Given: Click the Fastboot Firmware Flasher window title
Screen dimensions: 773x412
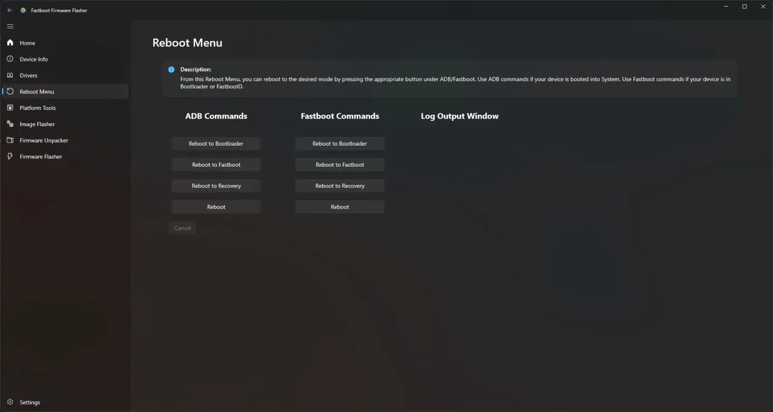Looking at the screenshot, I should click(x=59, y=10).
